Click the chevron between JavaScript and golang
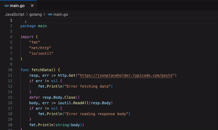Viewport: 218px width, 130px height. click(x=27, y=14)
